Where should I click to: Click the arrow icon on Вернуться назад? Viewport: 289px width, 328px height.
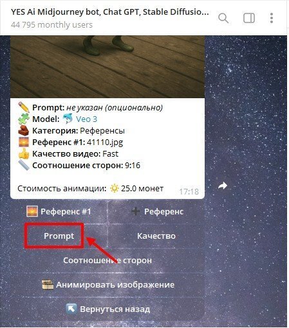tap(71, 309)
